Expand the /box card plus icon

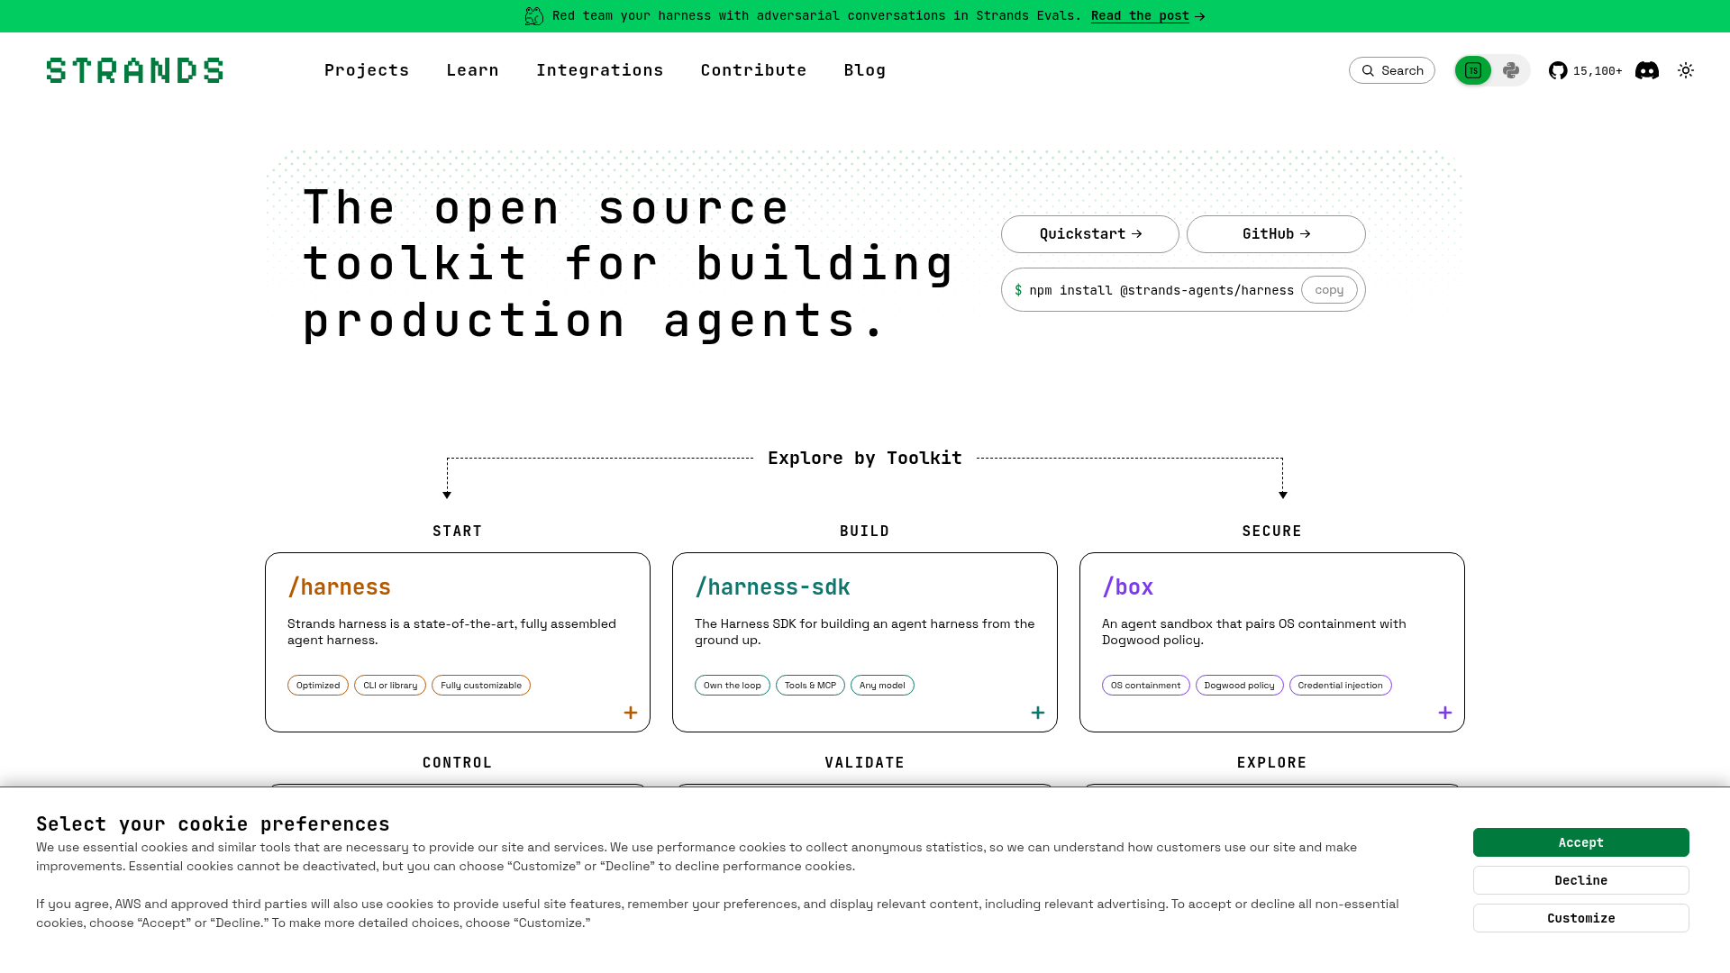click(x=1445, y=713)
